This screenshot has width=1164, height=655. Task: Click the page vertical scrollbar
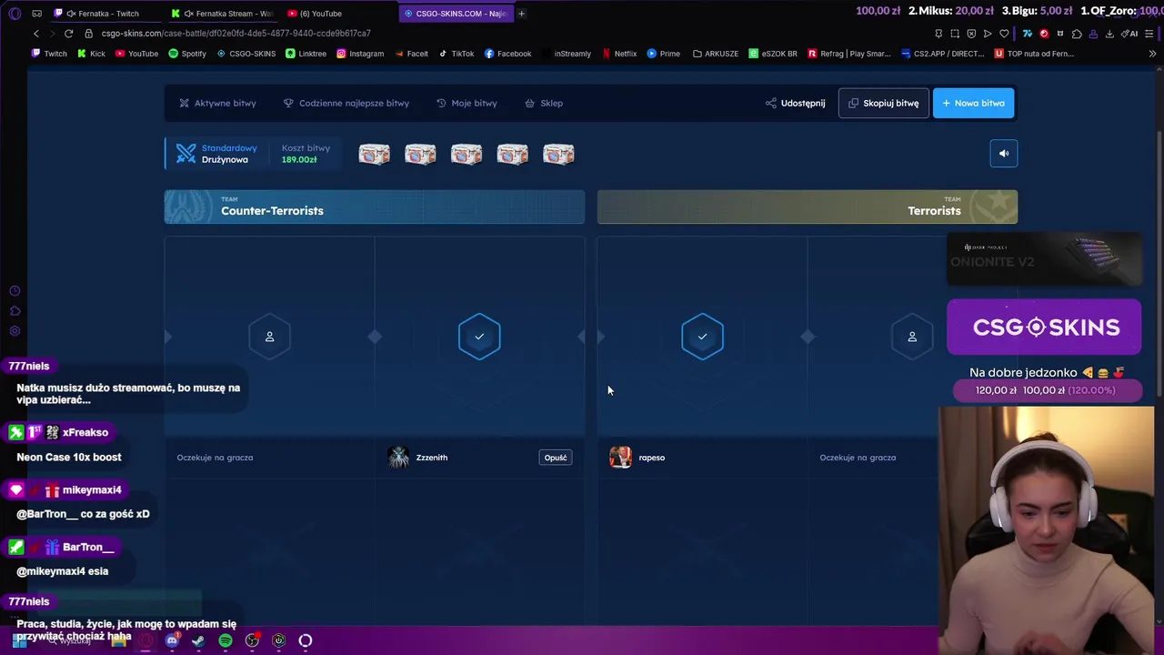click(1159, 264)
